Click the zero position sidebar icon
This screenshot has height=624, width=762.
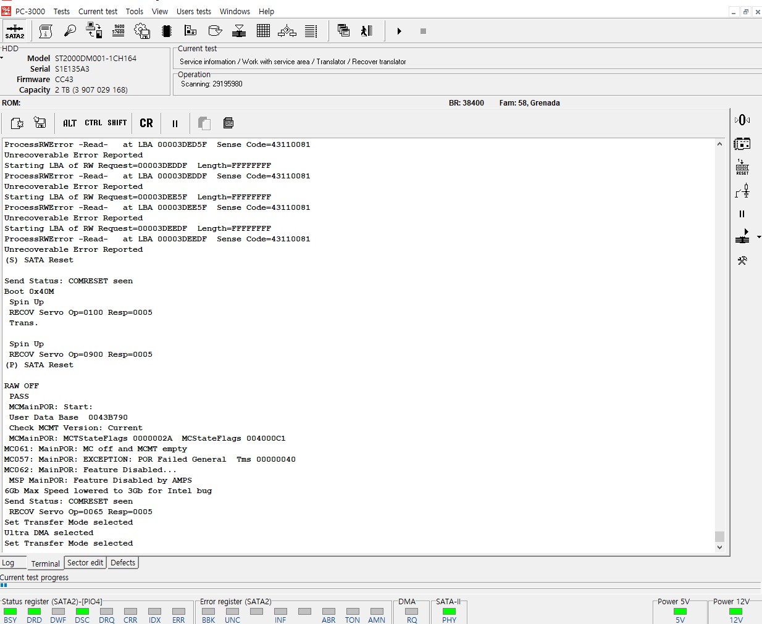pyautogui.click(x=742, y=120)
